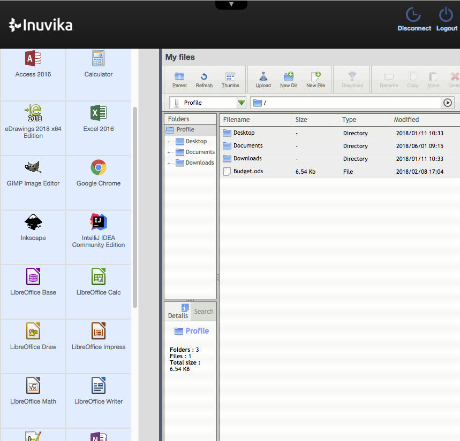
Task: Go to Parent folder in toolbar
Action: pos(179,80)
